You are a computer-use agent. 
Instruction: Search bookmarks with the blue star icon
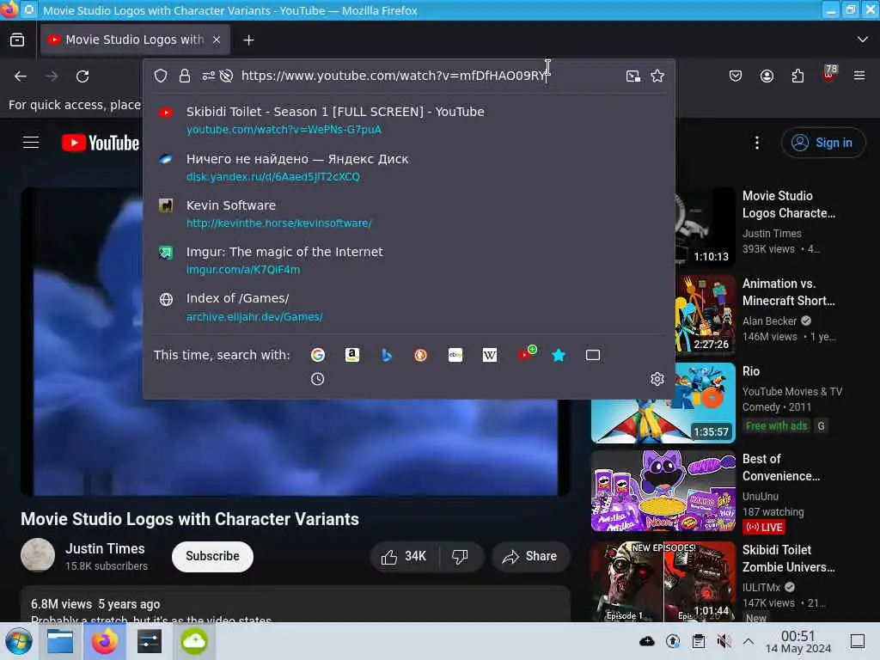click(559, 355)
